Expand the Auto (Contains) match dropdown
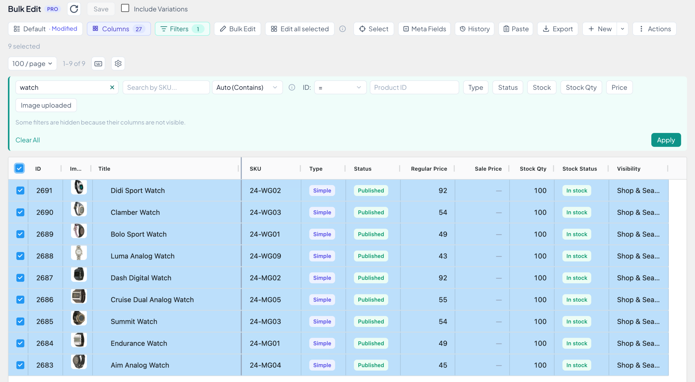Image resolution: width=695 pixels, height=382 pixels. [247, 87]
